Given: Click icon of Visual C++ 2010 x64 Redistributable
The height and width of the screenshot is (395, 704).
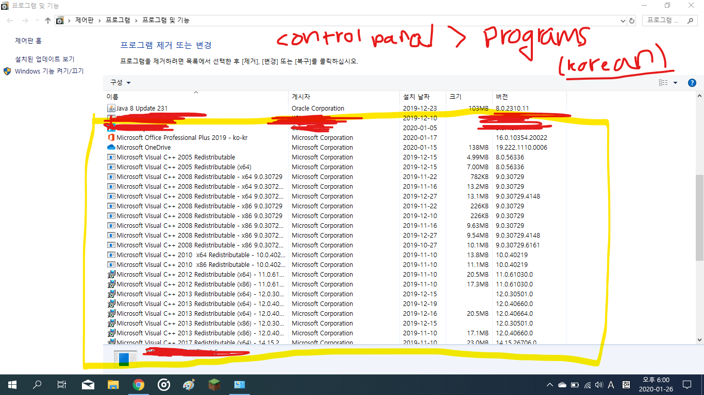Looking at the screenshot, I should click(111, 255).
